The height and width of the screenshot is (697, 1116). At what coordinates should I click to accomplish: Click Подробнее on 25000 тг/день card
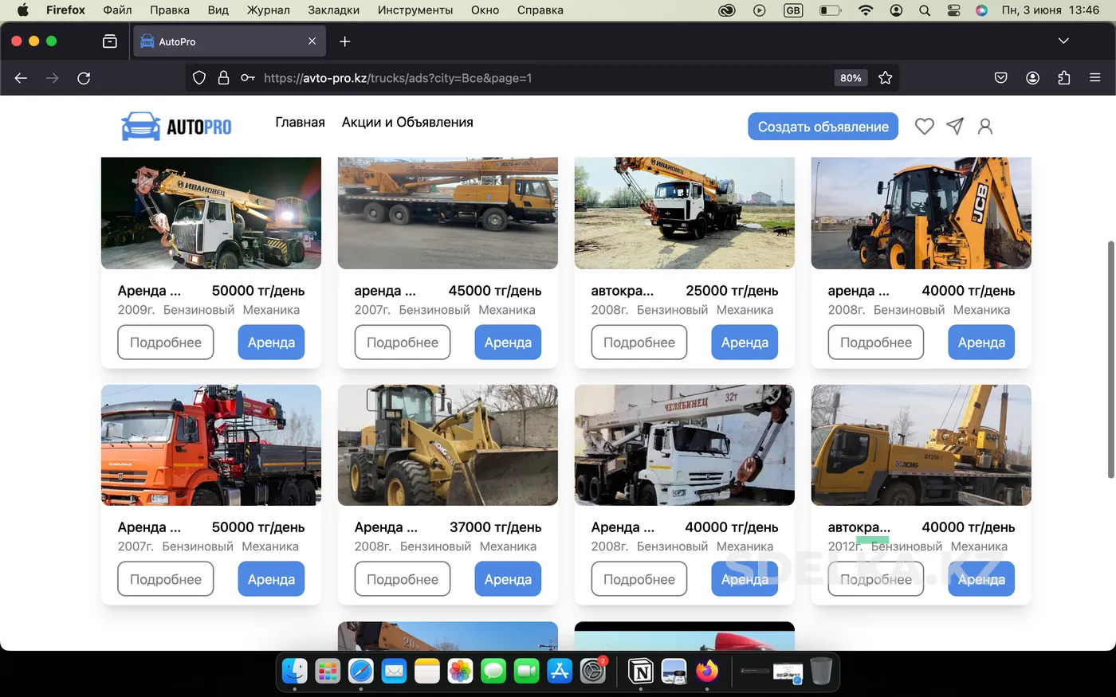tap(639, 343)
